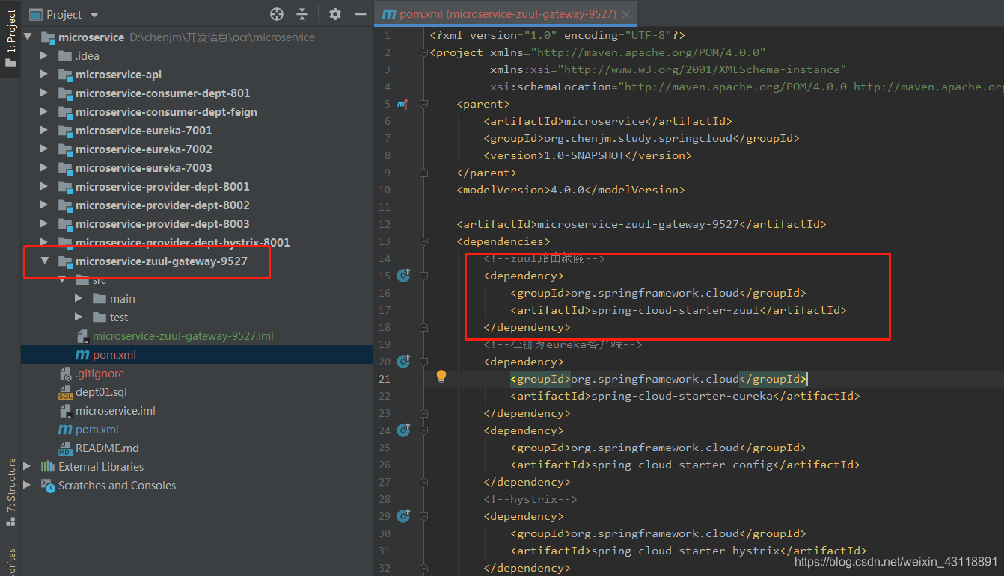
Task: Open the Project view dropdown
Action: 94,15
